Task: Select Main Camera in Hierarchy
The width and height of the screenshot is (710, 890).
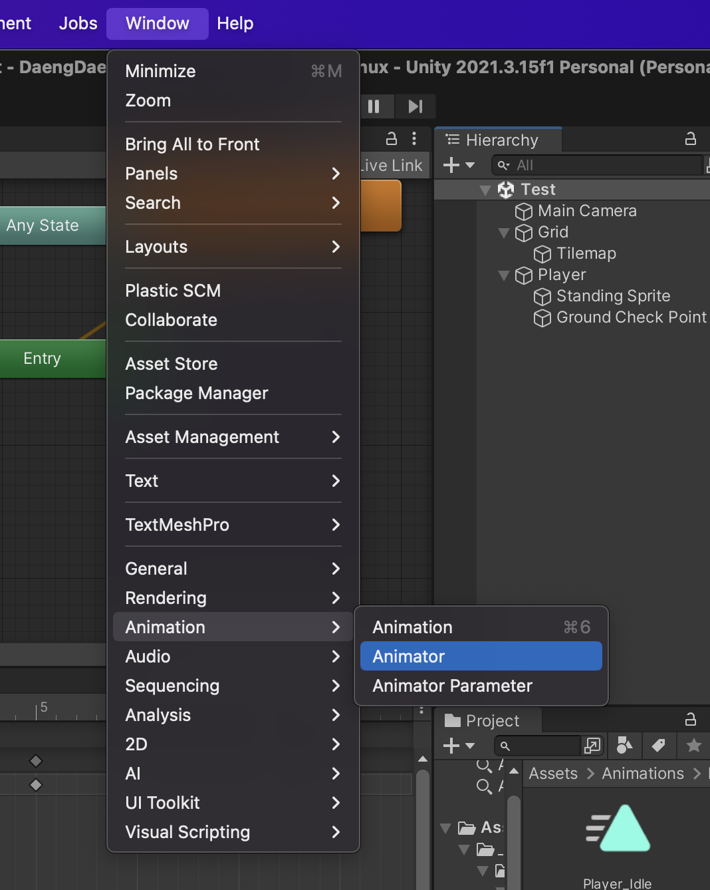Action: pos(587,211)
